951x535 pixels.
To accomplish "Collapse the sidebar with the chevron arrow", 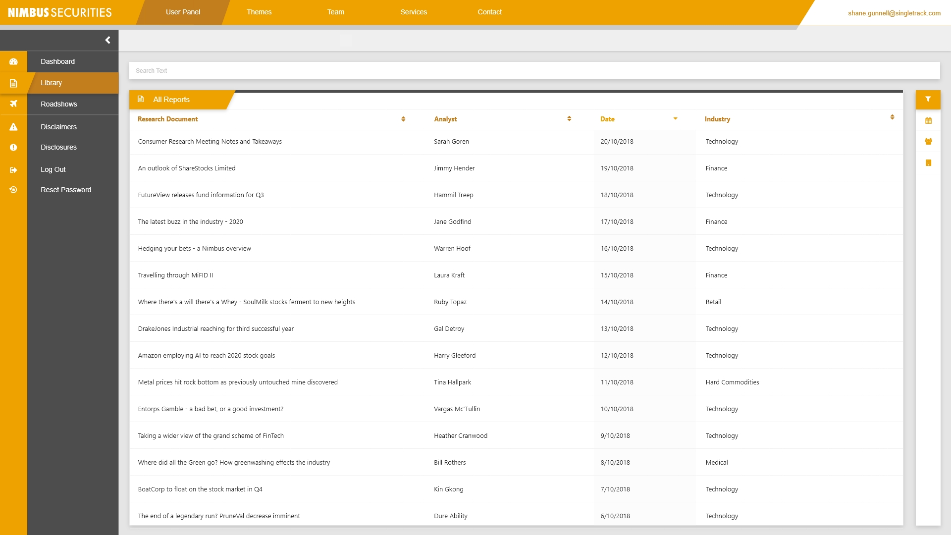I will coord(107,40).
